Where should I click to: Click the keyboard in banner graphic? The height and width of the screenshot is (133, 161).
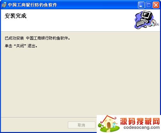coord(140,23)
